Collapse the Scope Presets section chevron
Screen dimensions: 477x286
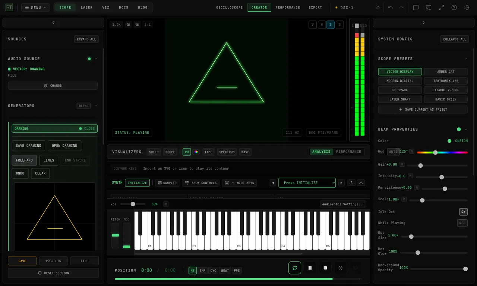466,59
